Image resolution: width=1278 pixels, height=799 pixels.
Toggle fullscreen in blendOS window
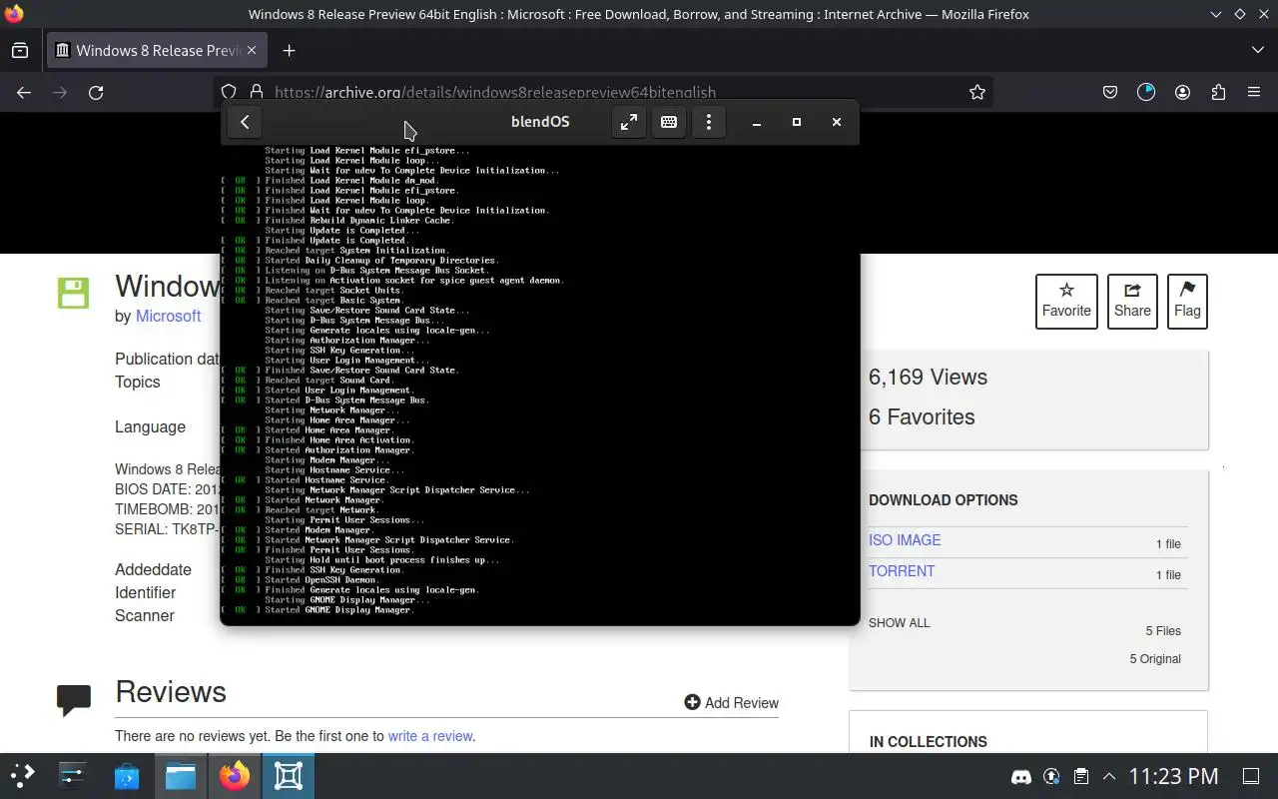pyautogui.click(x=629, y=122)
